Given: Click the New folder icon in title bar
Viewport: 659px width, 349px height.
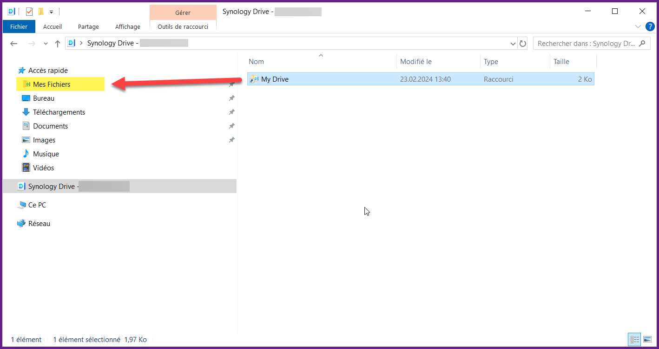Looking at the screenshot, I should click(x=41, y=12).
